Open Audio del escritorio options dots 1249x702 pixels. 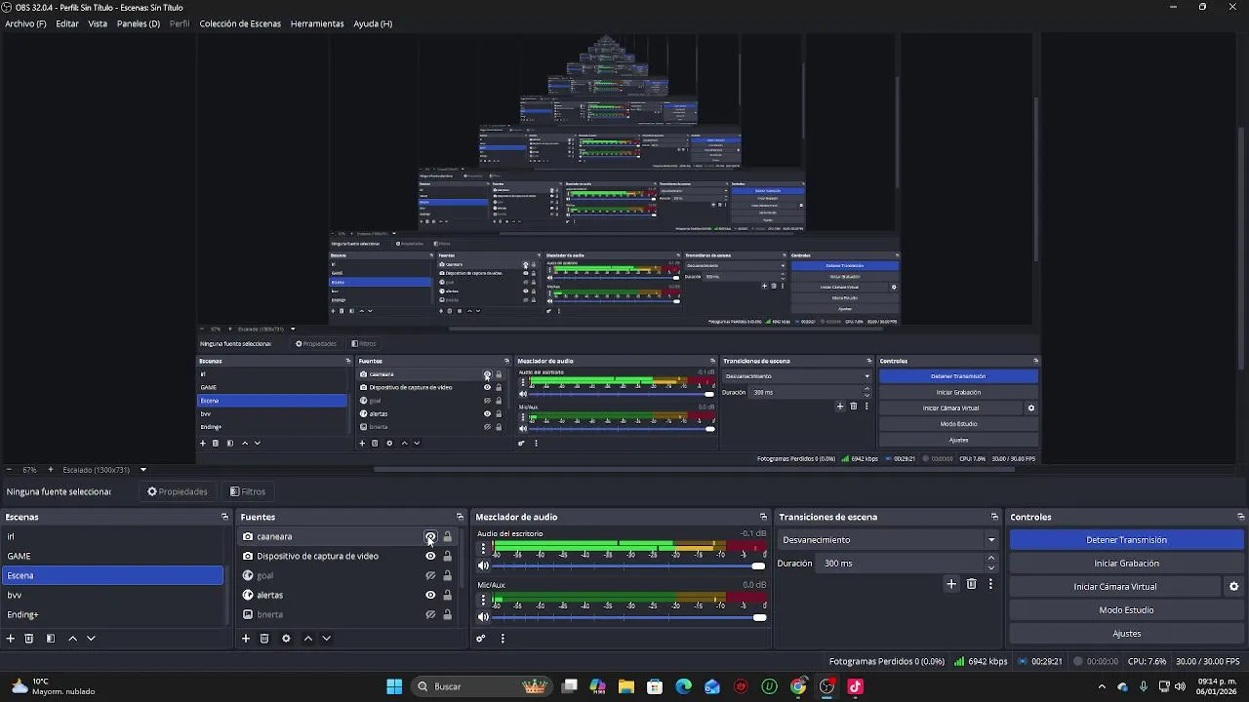(x=483, y=549)
